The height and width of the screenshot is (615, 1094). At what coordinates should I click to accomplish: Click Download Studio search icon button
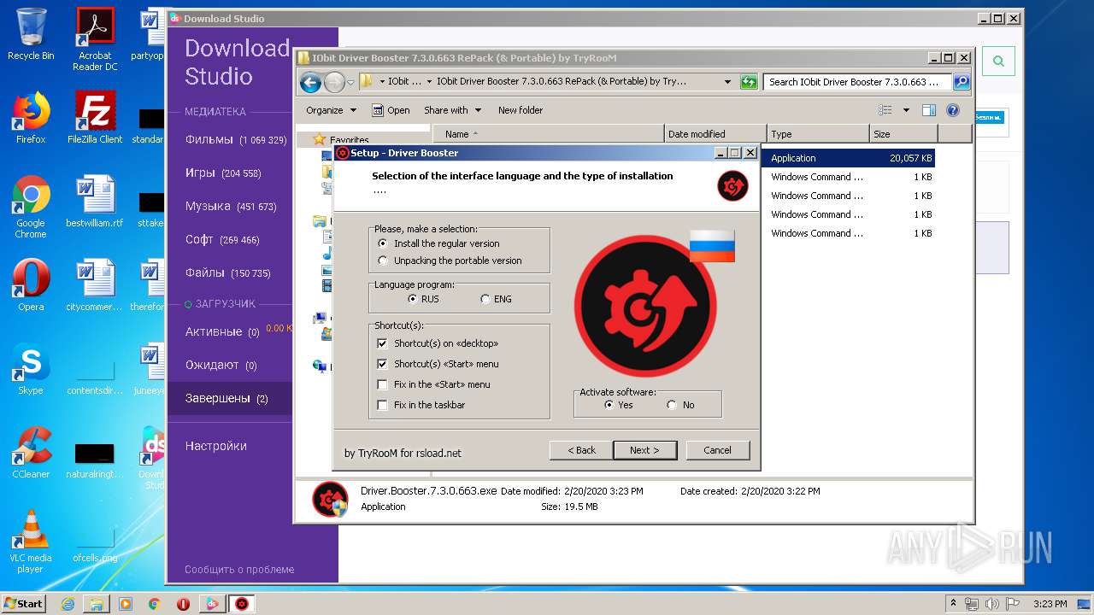pyautogui.click(x=998, y=61)
